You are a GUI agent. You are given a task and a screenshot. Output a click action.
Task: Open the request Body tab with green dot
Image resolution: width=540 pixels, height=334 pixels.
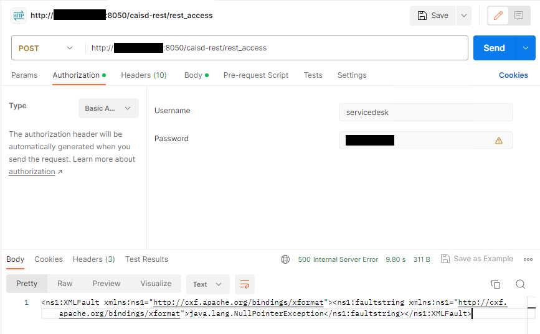point(196,75)
